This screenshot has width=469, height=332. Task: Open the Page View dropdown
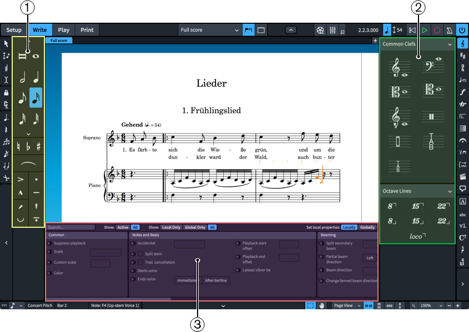click(x=346, y=305)
